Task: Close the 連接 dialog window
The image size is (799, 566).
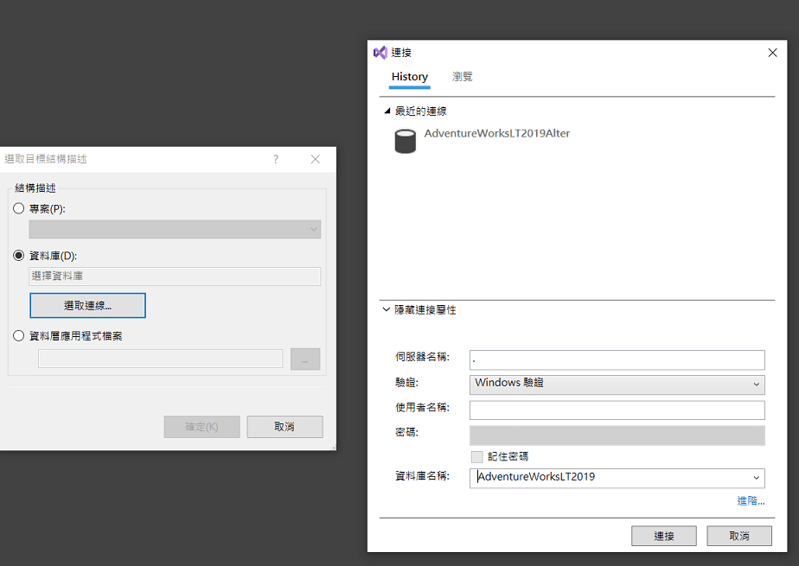Action: (772, 53)
